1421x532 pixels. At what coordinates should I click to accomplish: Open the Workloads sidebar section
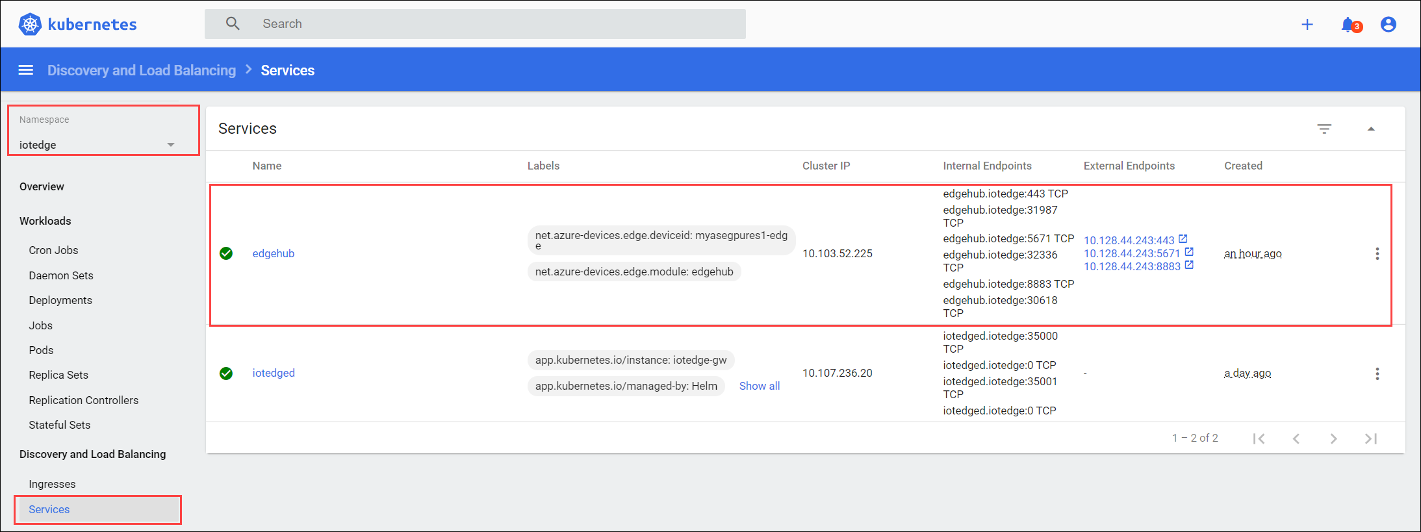[x=45, y=221]
